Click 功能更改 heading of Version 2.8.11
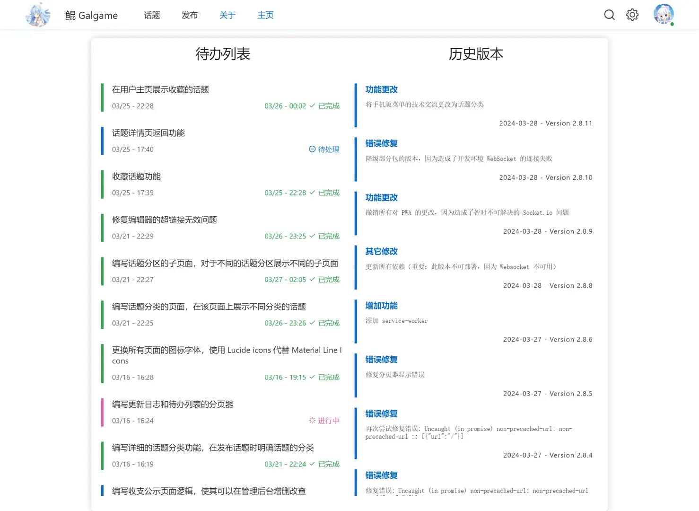 tap(382, 89)
